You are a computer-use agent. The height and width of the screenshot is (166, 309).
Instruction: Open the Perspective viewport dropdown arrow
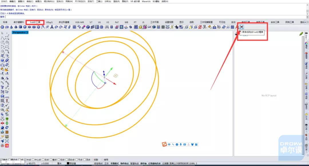[27, 33]
